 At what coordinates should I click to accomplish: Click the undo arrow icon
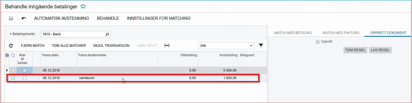(x=24, y=18)
